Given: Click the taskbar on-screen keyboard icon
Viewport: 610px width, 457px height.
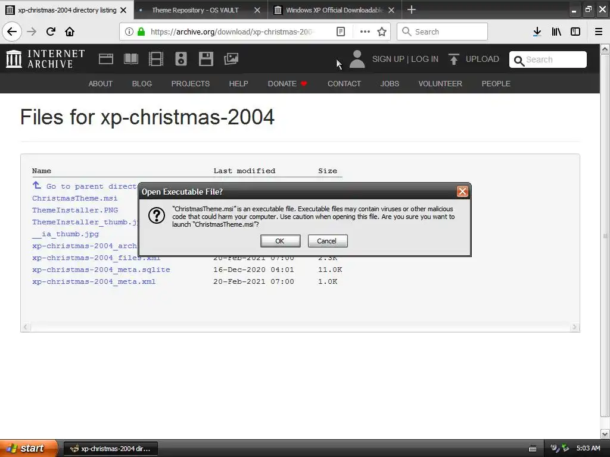Looking at the screenshot, I should tap(533, 449).
